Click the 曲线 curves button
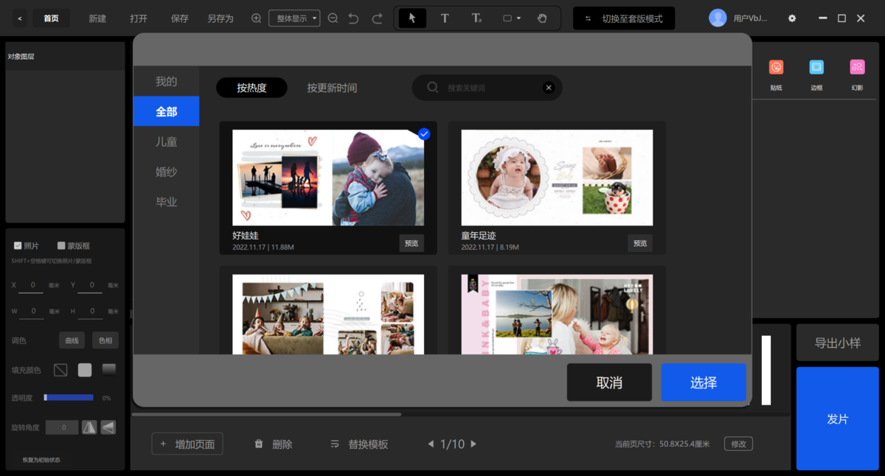This screenshot has height=476, width=885. click(x=72, y=340)
